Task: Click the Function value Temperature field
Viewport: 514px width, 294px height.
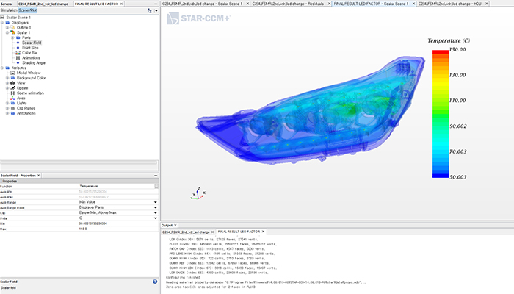Action: pyautogui.click(x=116, y=186)
